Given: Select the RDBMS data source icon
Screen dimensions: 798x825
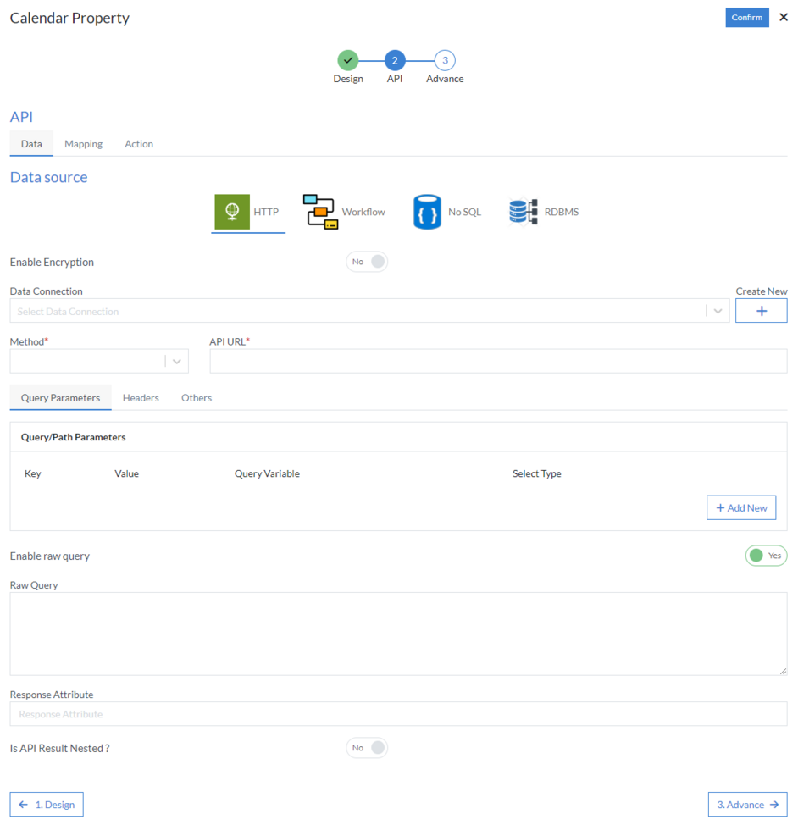Looking at the screenshot, I should point(524,211).
